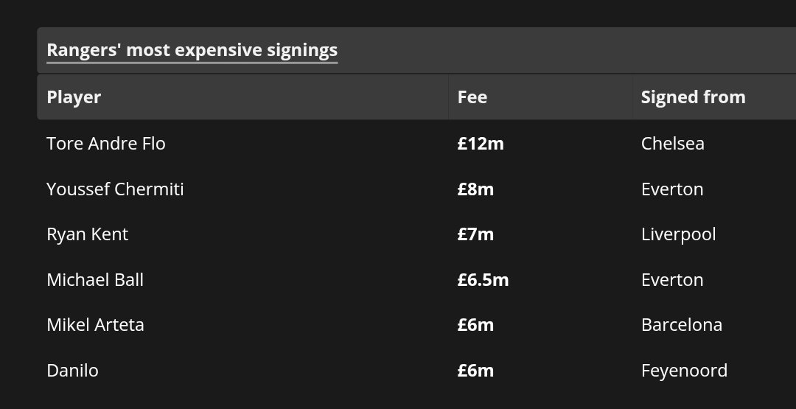The width and height of the screenshot is (796, 409).
Task: Click Everton in Michael Ball's row
Action: pos(672,280)
